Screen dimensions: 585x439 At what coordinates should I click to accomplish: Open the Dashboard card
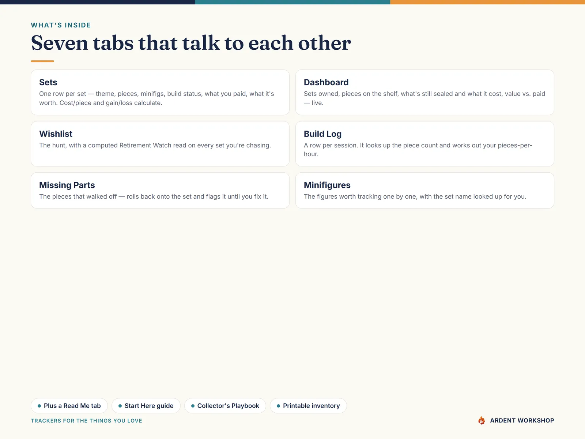[x=425, y=92]
